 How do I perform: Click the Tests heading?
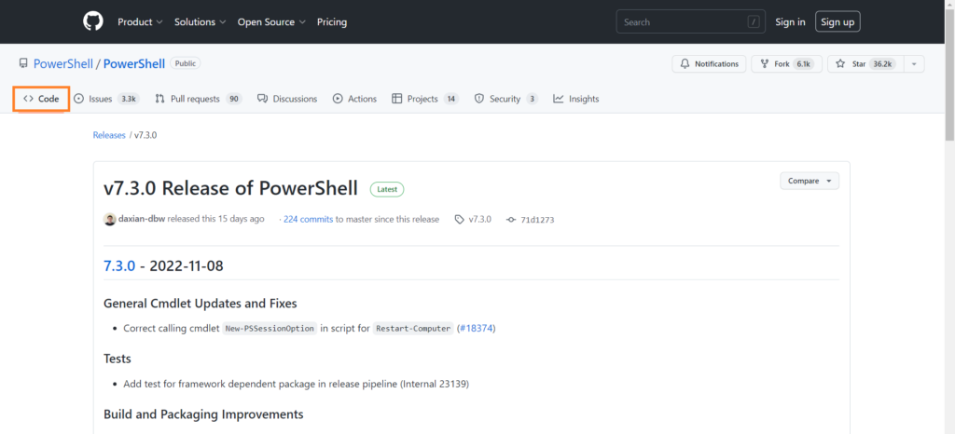(118, 359)
